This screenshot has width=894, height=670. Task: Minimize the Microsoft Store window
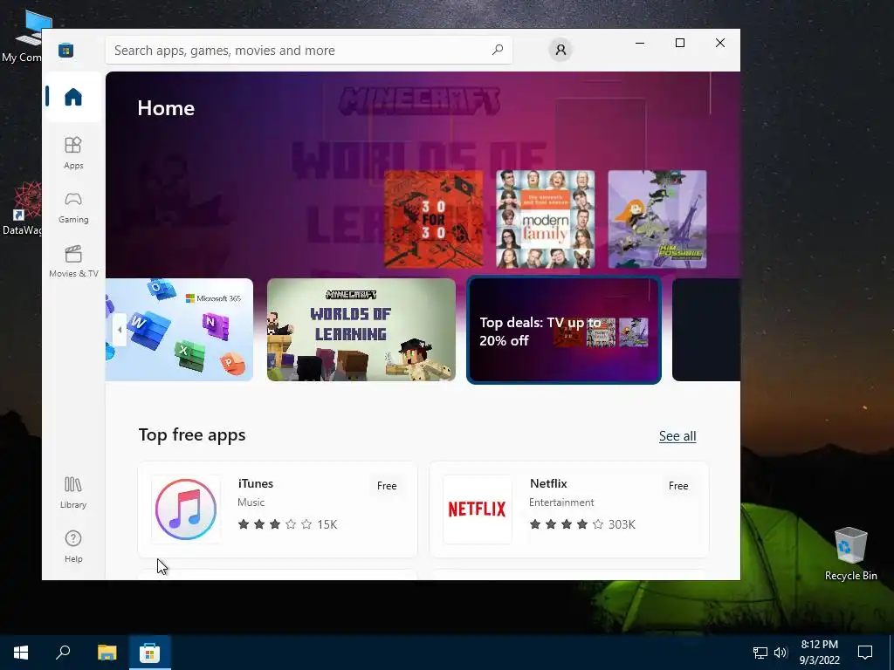[640, 43]
